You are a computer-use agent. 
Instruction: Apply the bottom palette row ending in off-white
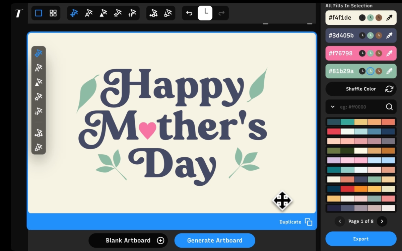(361, 208)
